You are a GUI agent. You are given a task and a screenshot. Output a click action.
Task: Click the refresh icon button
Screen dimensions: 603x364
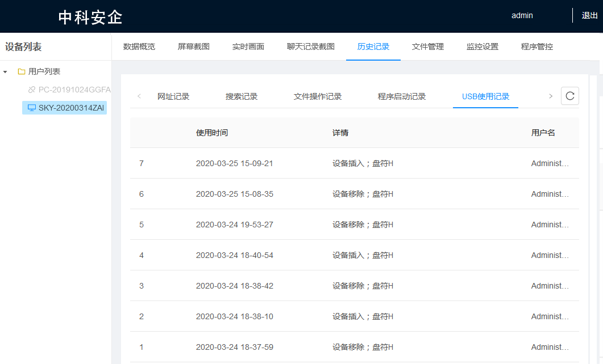570,96
